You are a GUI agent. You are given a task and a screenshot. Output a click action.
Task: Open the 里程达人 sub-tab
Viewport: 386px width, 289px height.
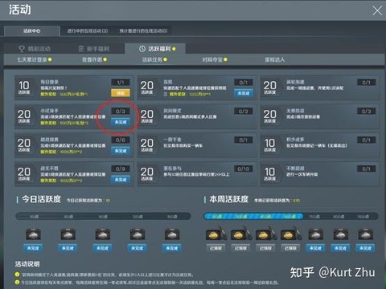tap(275, 59)
